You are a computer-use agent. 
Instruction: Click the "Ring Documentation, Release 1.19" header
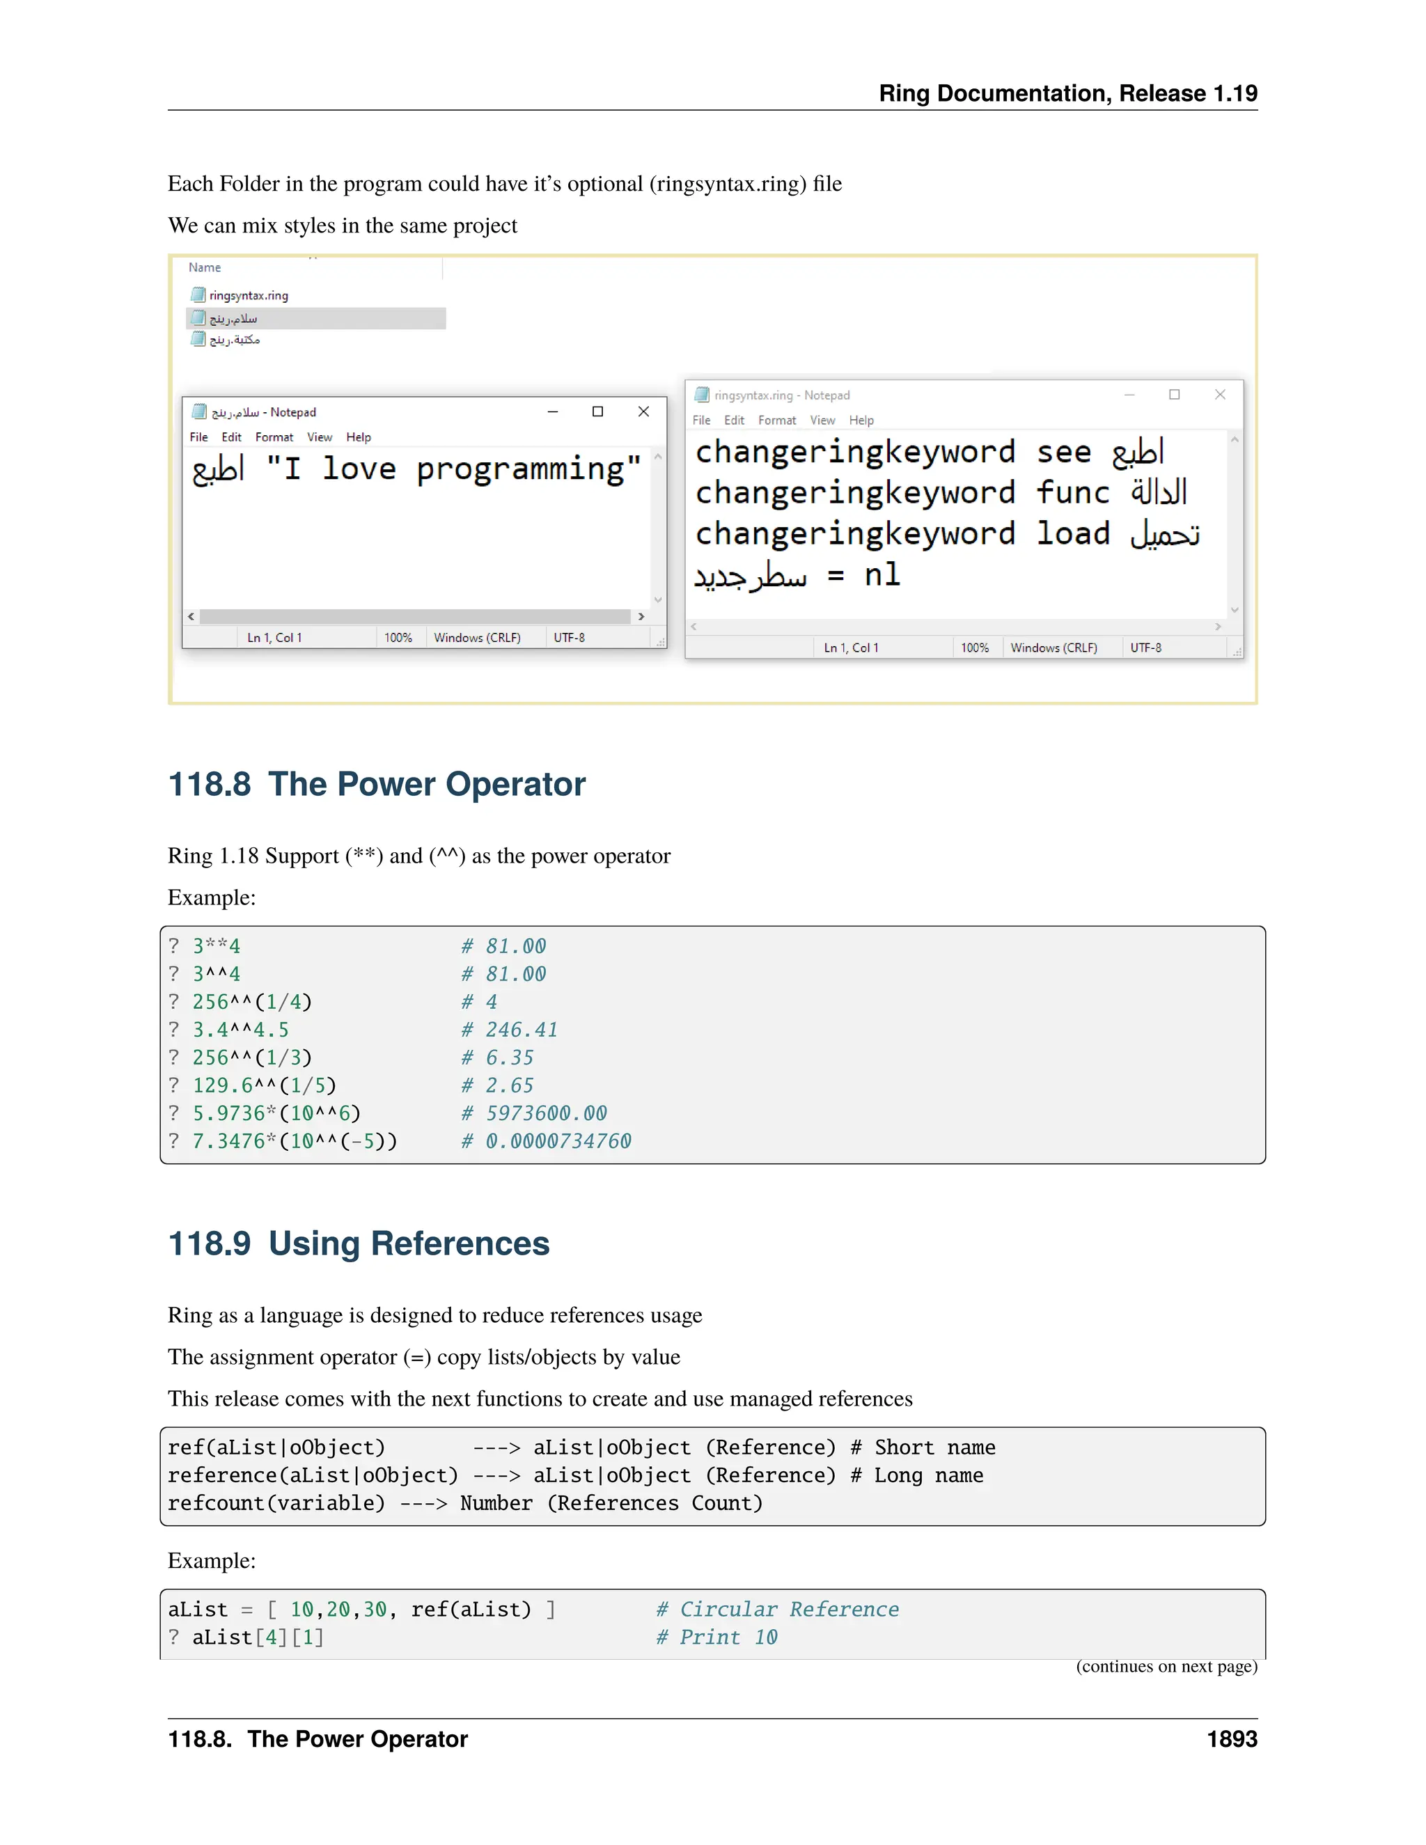pyautogui.click(x=1068, y=93)
